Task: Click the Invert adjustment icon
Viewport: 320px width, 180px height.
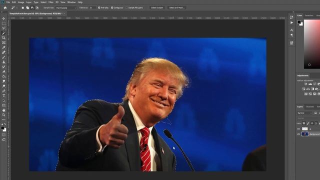Action: [305, 94]
